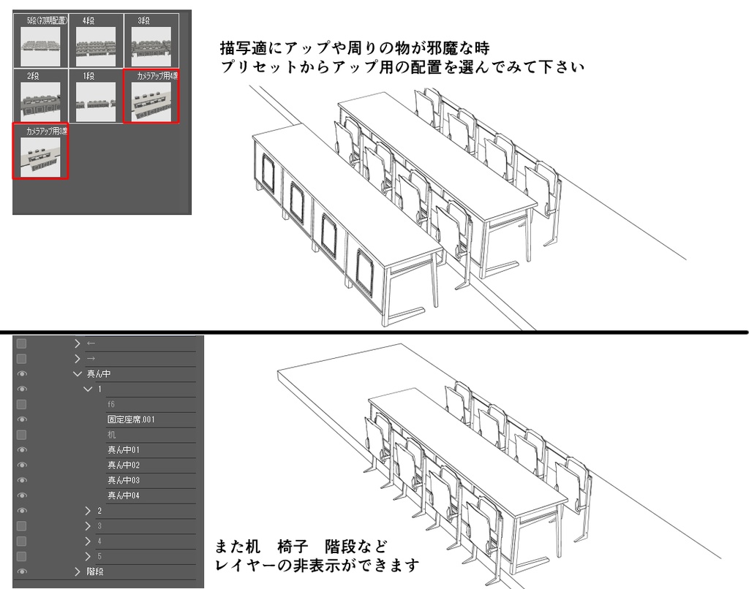749x589 pixels.
Task: Expand the 階段 tree entry
Action: [78, 569]
